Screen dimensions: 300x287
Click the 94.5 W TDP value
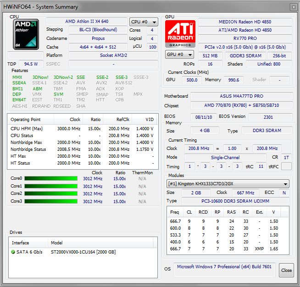pos(31,64)
